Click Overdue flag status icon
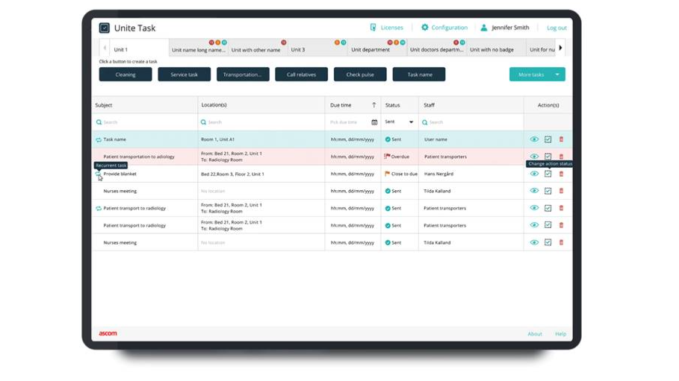Screen dimensions: 679x381 point(387,157)
